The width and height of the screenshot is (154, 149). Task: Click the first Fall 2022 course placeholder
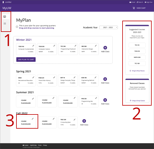(x=26, y=122)
